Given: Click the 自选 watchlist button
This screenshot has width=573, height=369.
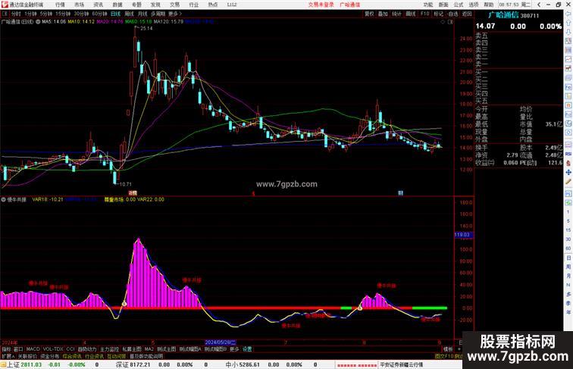Looking at the screenshot, I should pos(452,14).
